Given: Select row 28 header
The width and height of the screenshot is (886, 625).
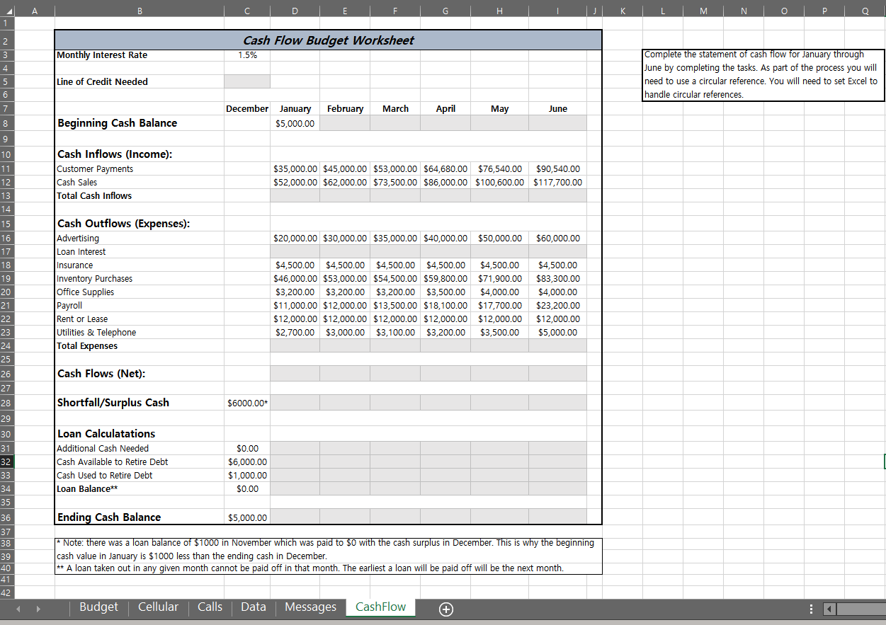Looking at the screenshot, I should click(6, 403).
